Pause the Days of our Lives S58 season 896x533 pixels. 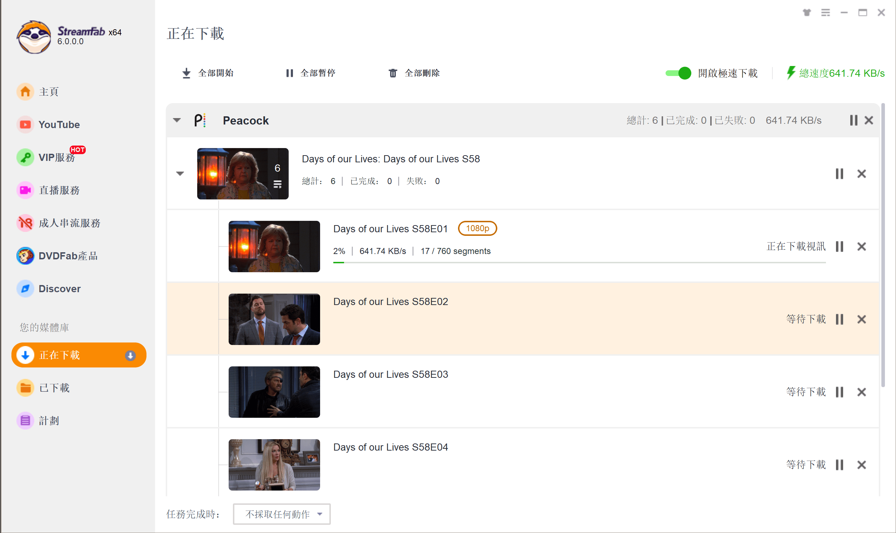coord(839,173)
